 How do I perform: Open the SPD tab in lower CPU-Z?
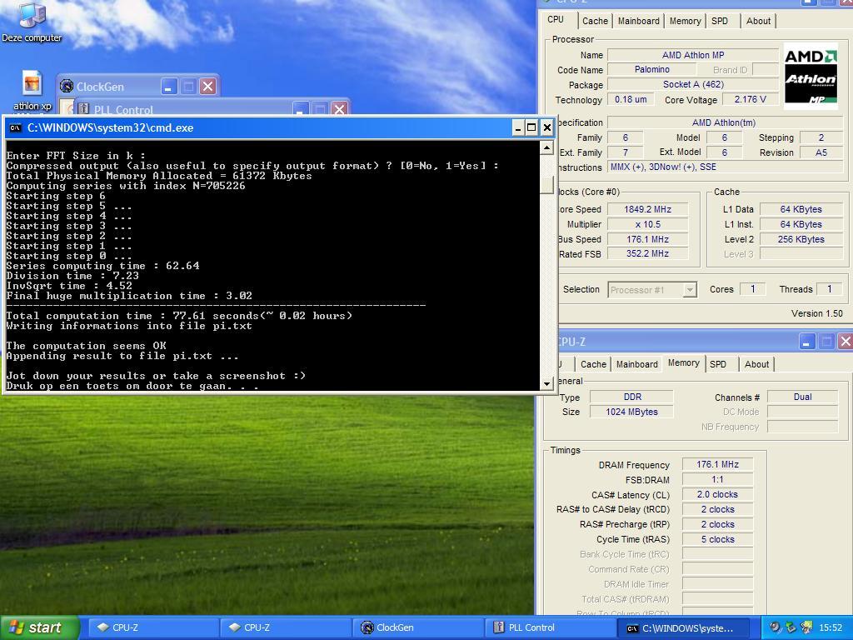pos(718,364)
